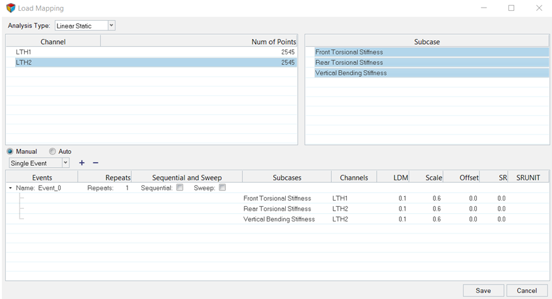Screen dimensions: 552x299
Task: Click the minus icon to remove event
Action: (x=96, y=163)
